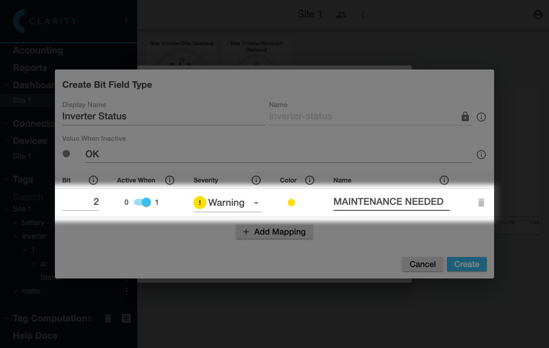Viewport: 549px width, 348px height.
Task: Click info icon for Value When Inactive
Action: tap(481, 155)
